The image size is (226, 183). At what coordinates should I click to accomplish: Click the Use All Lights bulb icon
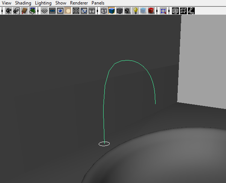point(135,11)
